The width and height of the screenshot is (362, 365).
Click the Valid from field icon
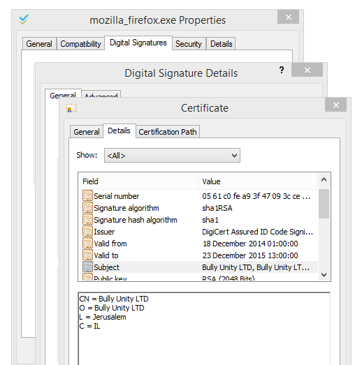(x=87, y=244)
